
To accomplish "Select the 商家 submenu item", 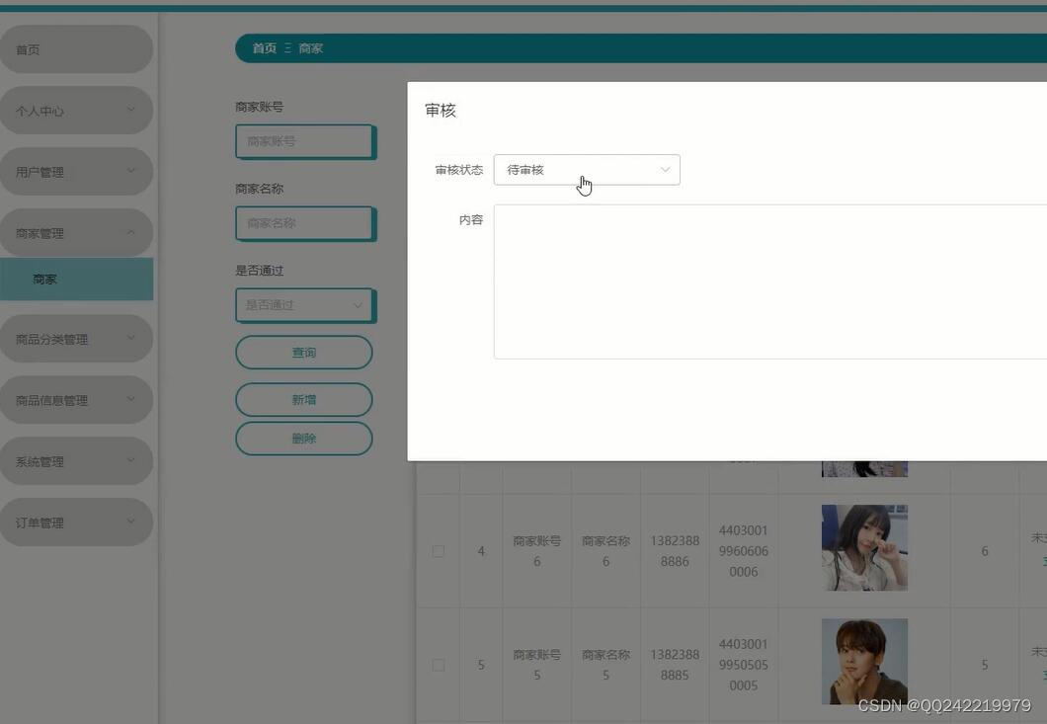I will pyautogui.click(x=44, y=279).
